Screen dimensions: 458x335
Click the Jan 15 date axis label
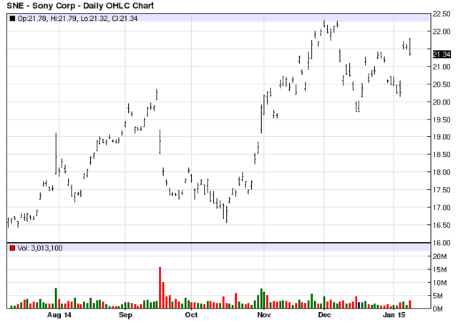tap(394, 315)
